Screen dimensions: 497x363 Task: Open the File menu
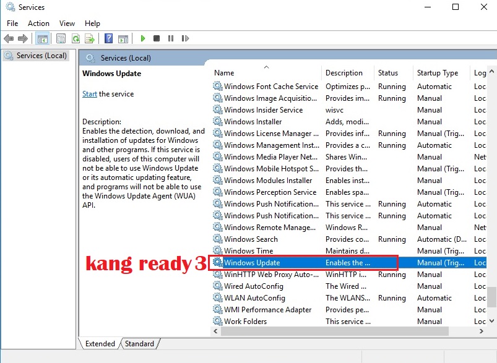12,23
